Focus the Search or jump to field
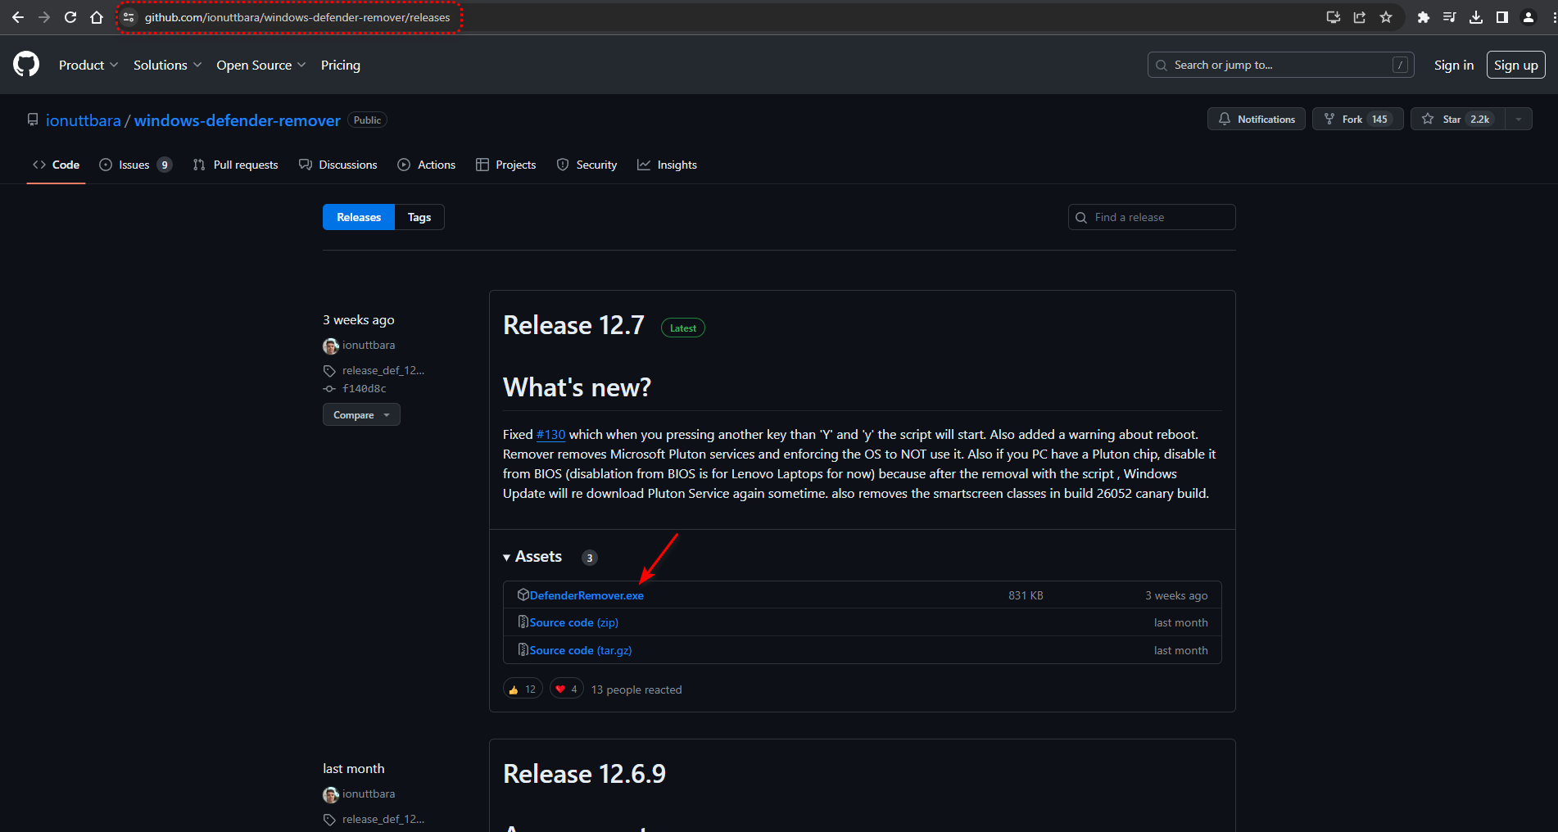 coord(1281,65)
